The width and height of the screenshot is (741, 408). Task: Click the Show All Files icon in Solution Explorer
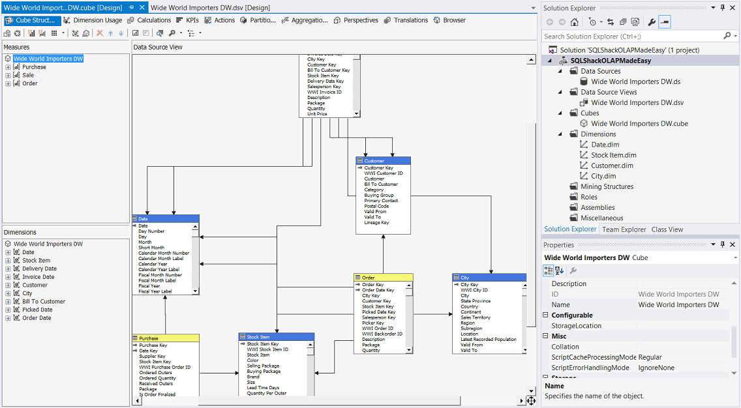tap(635, 22)
